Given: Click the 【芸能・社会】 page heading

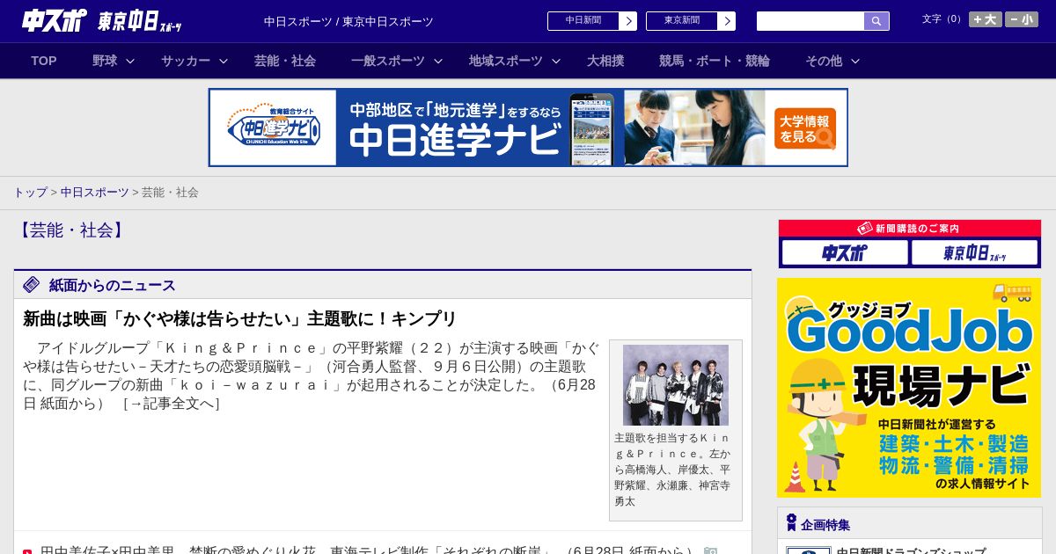Looking at the screenshot, I should click(x=71, y=230).
